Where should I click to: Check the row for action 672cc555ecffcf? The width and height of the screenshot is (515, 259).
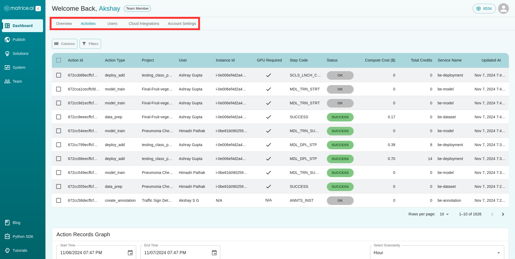click(58, 186)
